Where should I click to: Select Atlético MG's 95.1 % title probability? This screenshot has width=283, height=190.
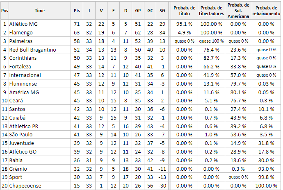point(184,24)
